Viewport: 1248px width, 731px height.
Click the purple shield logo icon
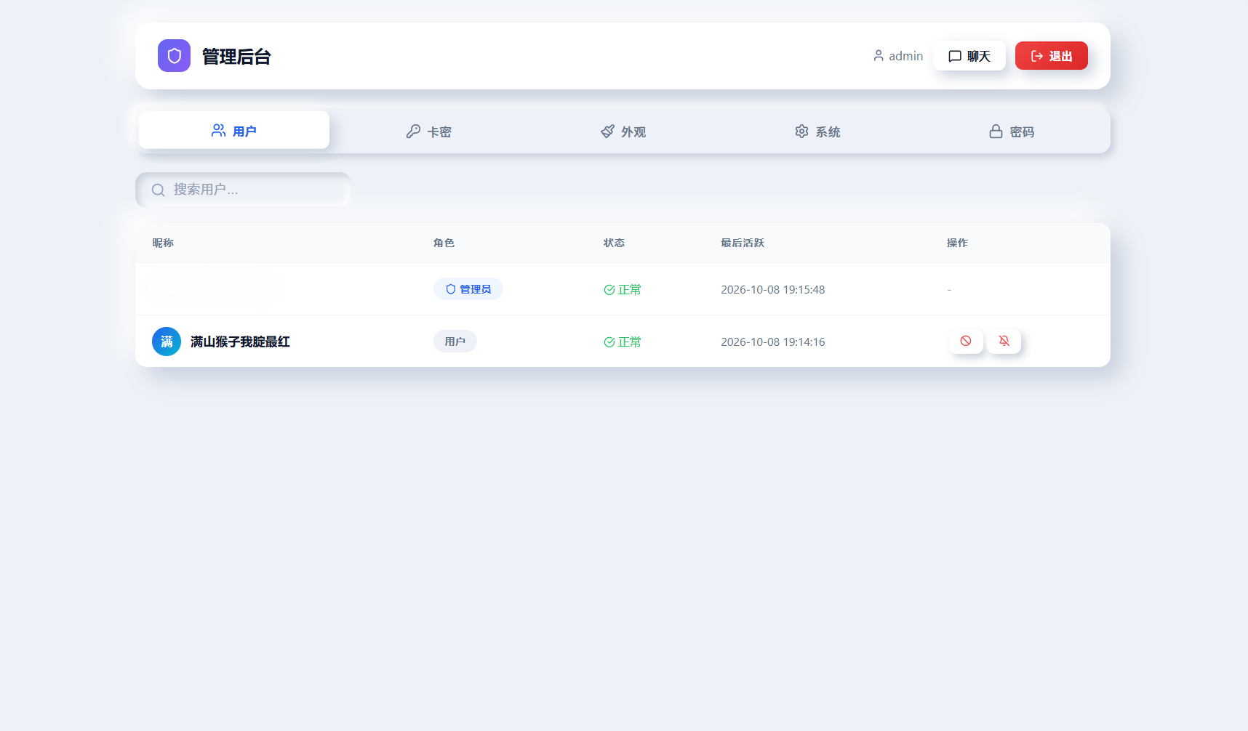point(174,56)
